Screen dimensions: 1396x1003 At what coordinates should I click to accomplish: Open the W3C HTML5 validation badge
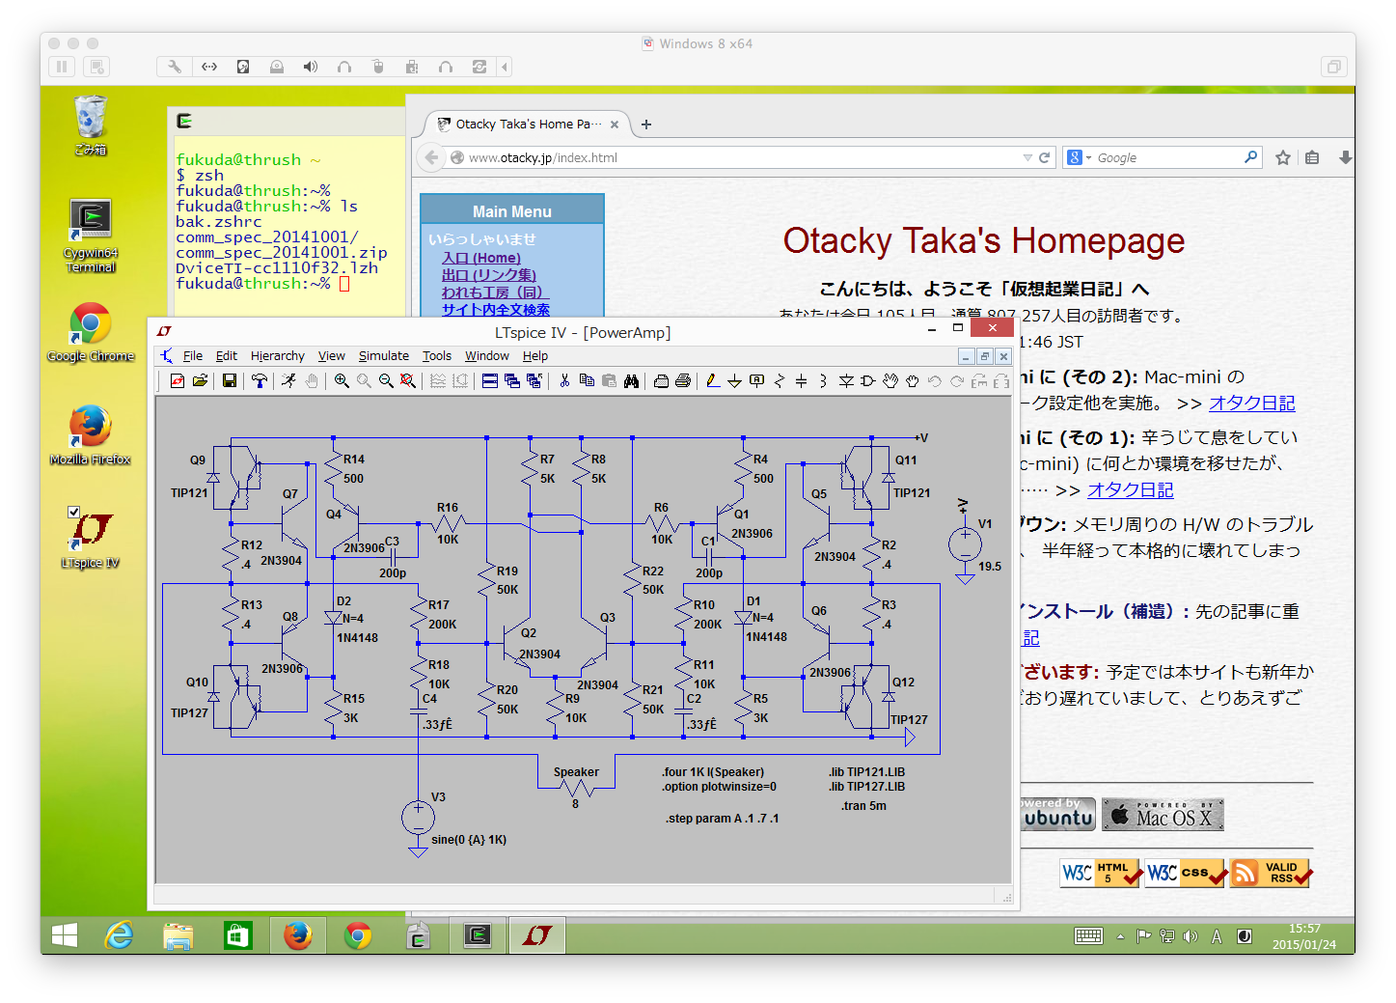pyautogui.click(x=1101, y=873)
